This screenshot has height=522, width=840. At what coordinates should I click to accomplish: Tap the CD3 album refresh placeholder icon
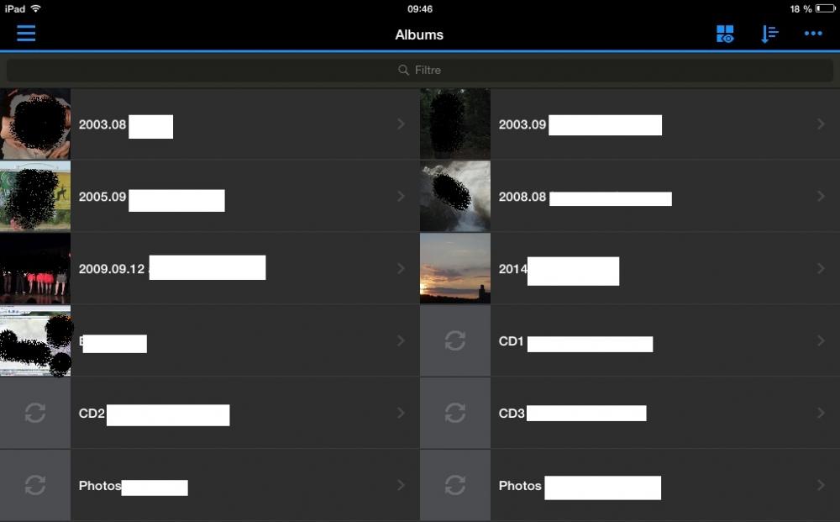(454, 414)
